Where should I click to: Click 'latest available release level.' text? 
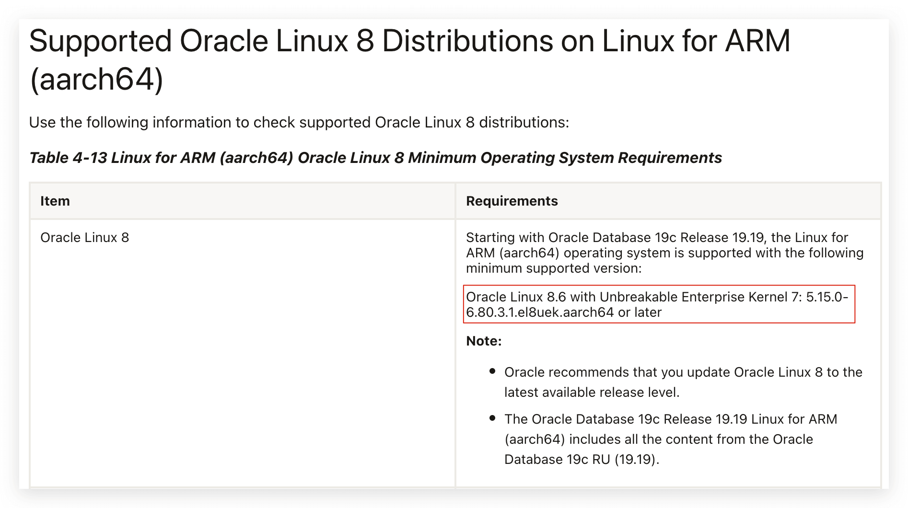tap(592, 392)
